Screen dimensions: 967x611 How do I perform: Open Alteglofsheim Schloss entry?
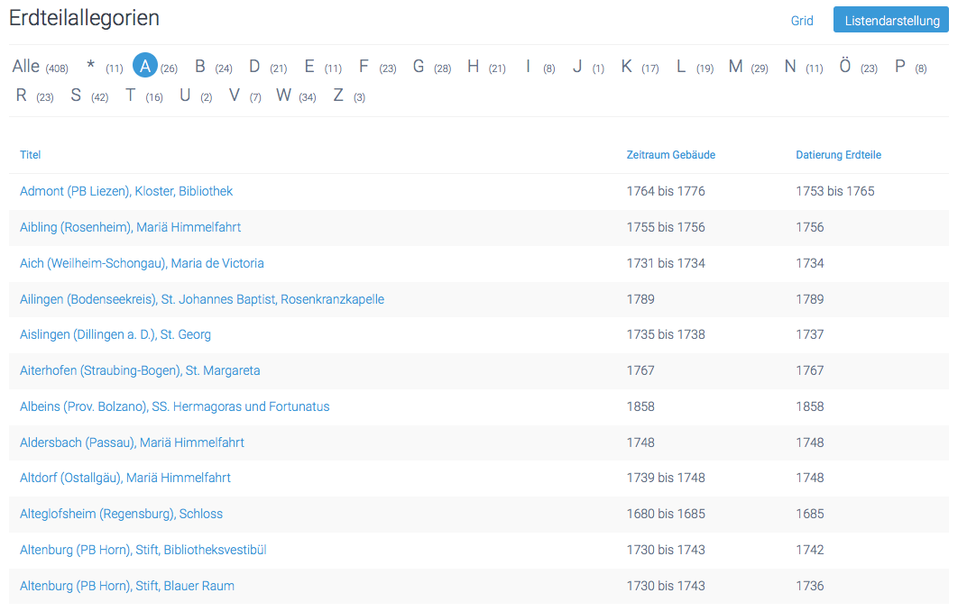121,514
